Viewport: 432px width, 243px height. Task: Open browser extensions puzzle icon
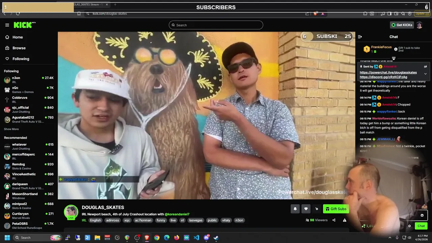365,13
